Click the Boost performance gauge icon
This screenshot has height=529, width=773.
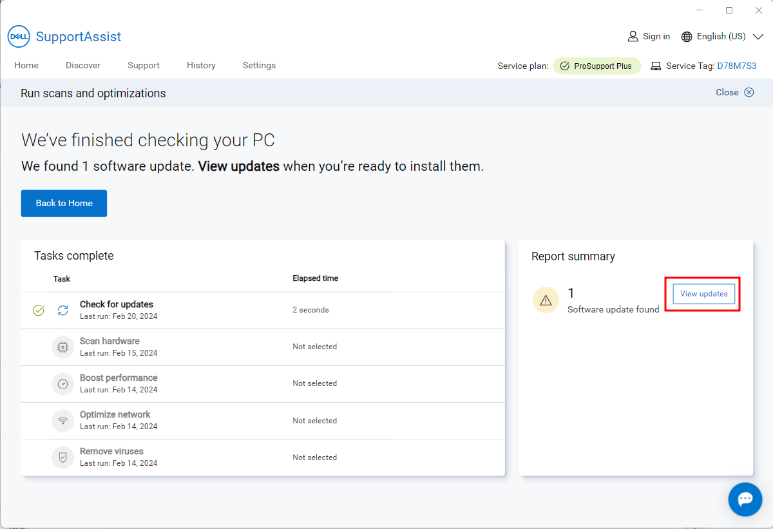click(x=62, y=384)
